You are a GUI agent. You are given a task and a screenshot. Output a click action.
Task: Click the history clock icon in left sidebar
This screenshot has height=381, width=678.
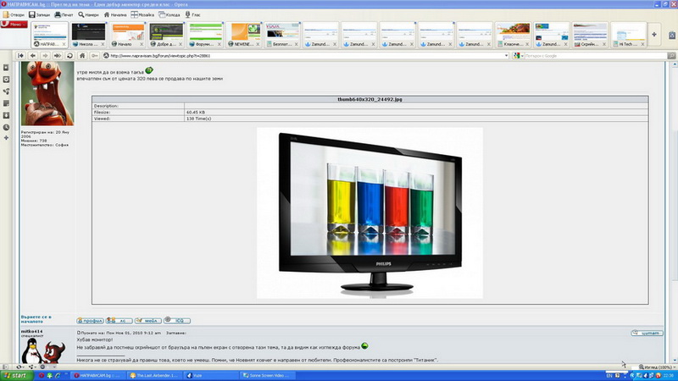pyautogui.click(x=6, y=128)
